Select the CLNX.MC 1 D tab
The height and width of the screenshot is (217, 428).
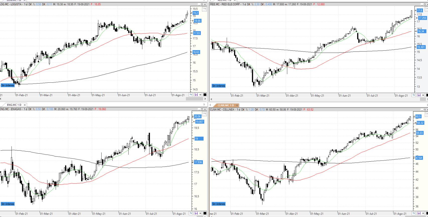tap(226, 105)
